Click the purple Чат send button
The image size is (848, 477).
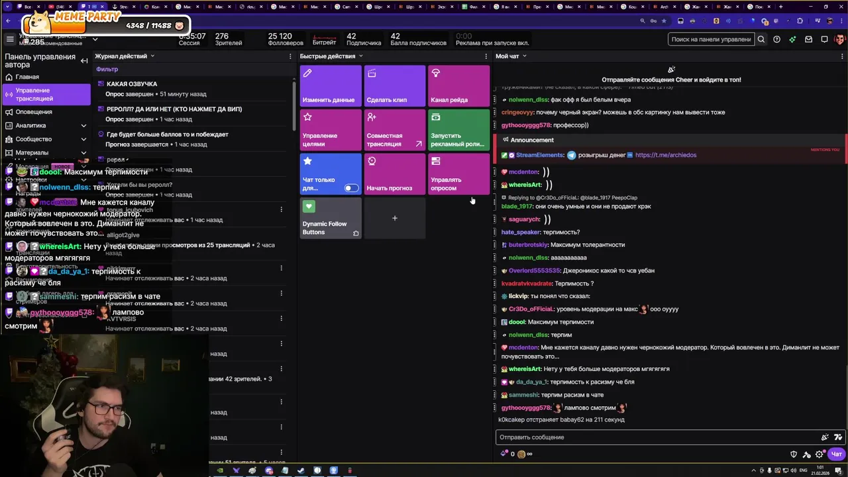(837, 454)
